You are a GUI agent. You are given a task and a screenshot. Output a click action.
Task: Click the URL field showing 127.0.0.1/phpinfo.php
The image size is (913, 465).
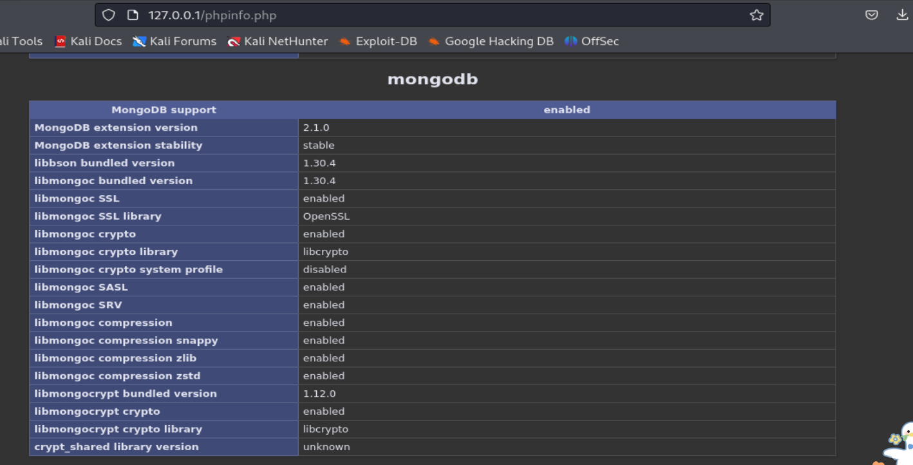[444, 15]
